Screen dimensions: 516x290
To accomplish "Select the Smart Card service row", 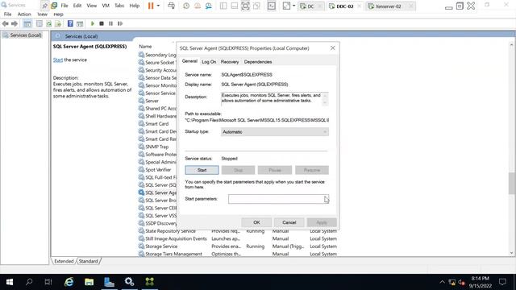I will click(x=157, y=123).
